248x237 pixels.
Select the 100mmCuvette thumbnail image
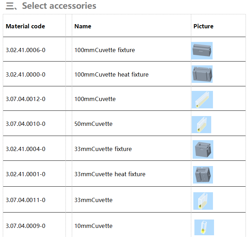(x=202, y=100)
